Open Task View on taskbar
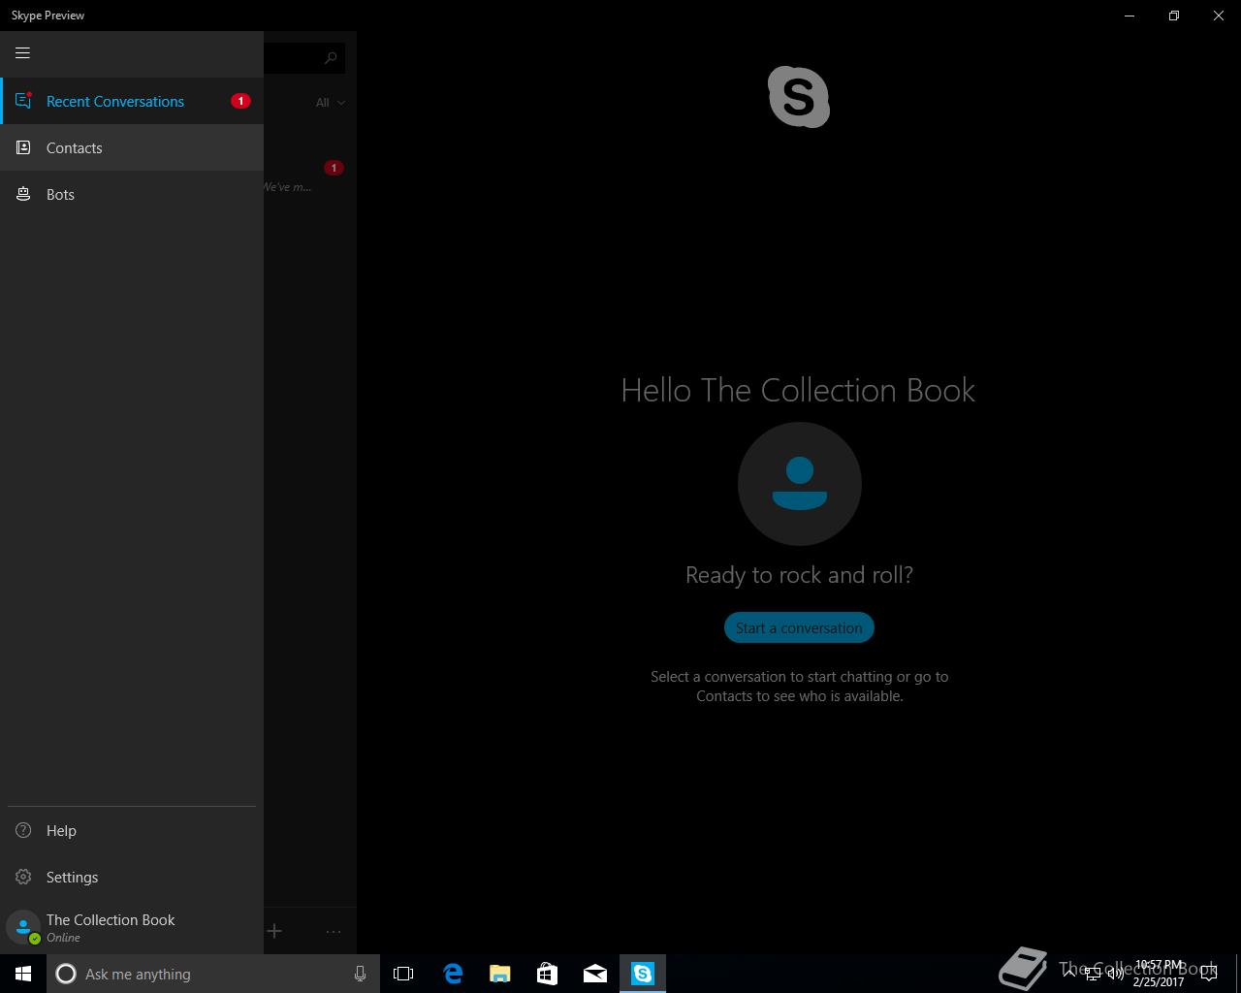Image resolution: width=1241 pixels, height=993 pixels. click(x=403, y=974)
